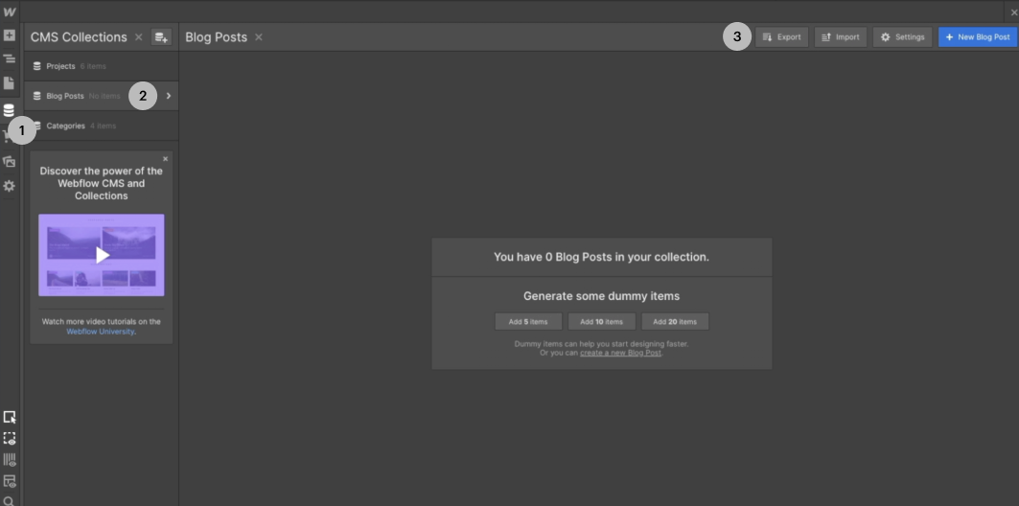
Task: Toggle the show element edges icon
Action: click(x=9, y=439)
